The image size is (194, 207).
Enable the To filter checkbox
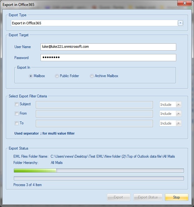pyautogui.click(x=17, y=123)
